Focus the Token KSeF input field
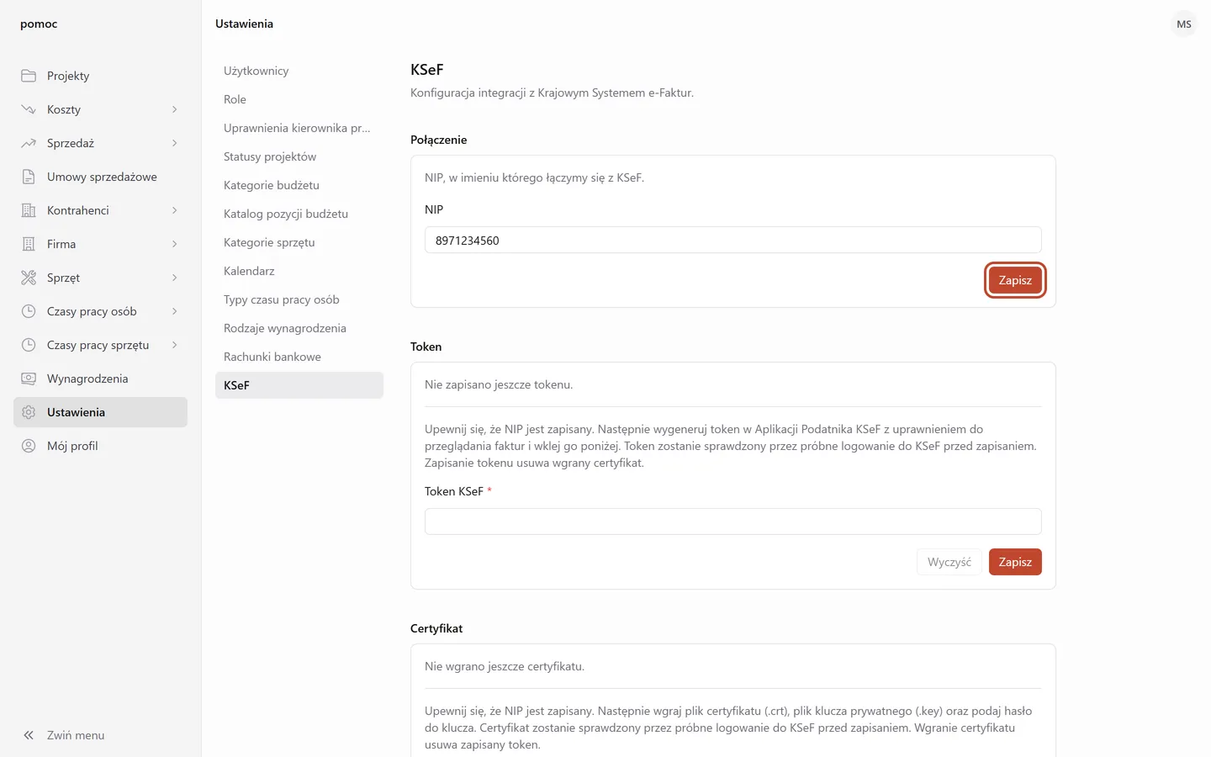Screen dimensions: 1211x757 point(733,521)
